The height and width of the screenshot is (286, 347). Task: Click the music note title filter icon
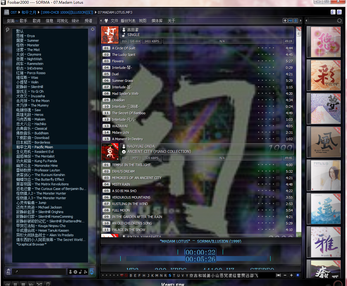tap(80, 272)
